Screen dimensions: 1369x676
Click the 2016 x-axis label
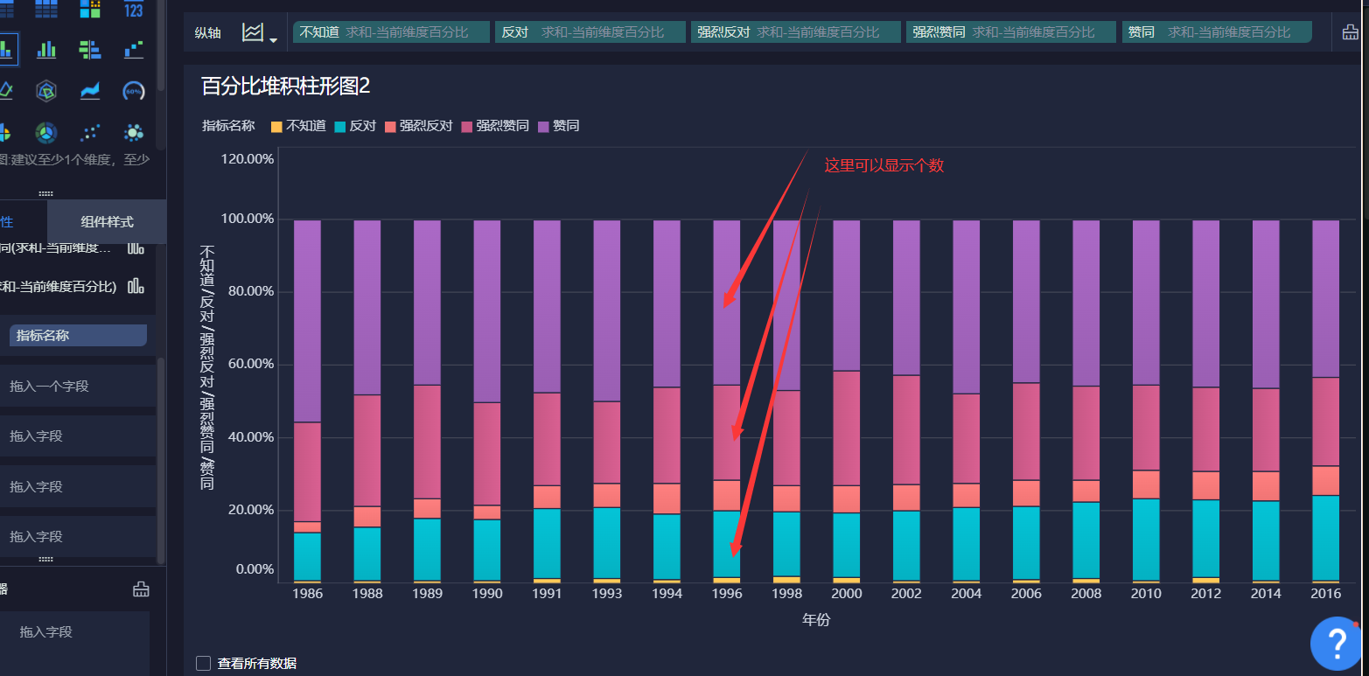pyautogui.click(x=1326, y=594)
